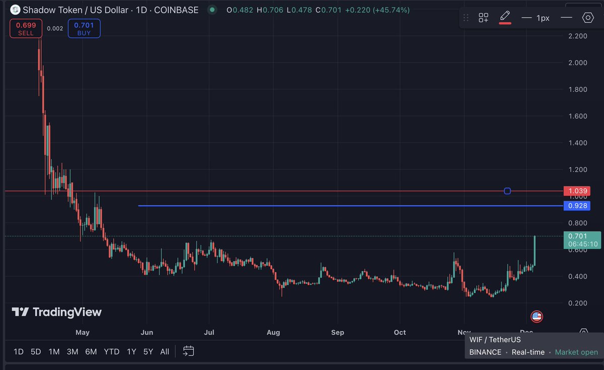Click the +0.220 (+45.74%) change value
The width and height of the screenshot is (604, 370).
click(x=377, y=10)
